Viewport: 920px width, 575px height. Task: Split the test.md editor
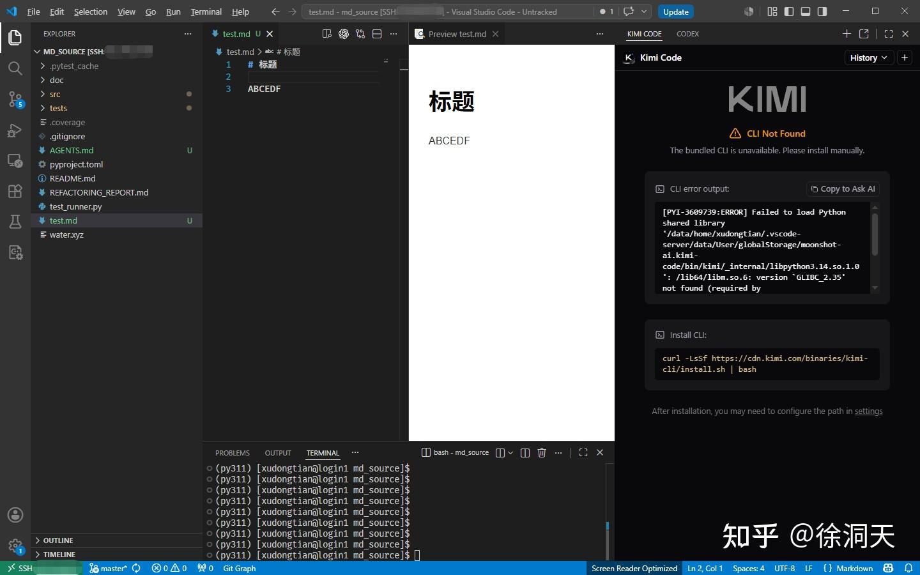pyautogui.click(x=377, y=34)
